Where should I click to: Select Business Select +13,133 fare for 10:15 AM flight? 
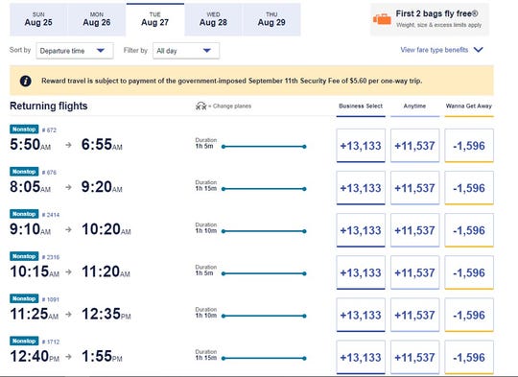point(361,272)
